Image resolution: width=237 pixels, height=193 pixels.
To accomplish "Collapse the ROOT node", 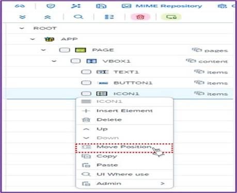I will point(22,28).
